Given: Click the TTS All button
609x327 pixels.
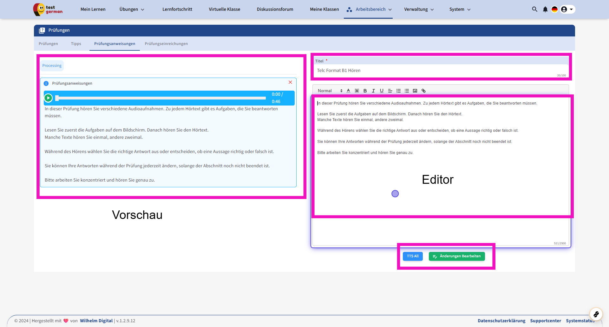Looking at the screenshot, I should pyautogui.click(x=413, y=256).
